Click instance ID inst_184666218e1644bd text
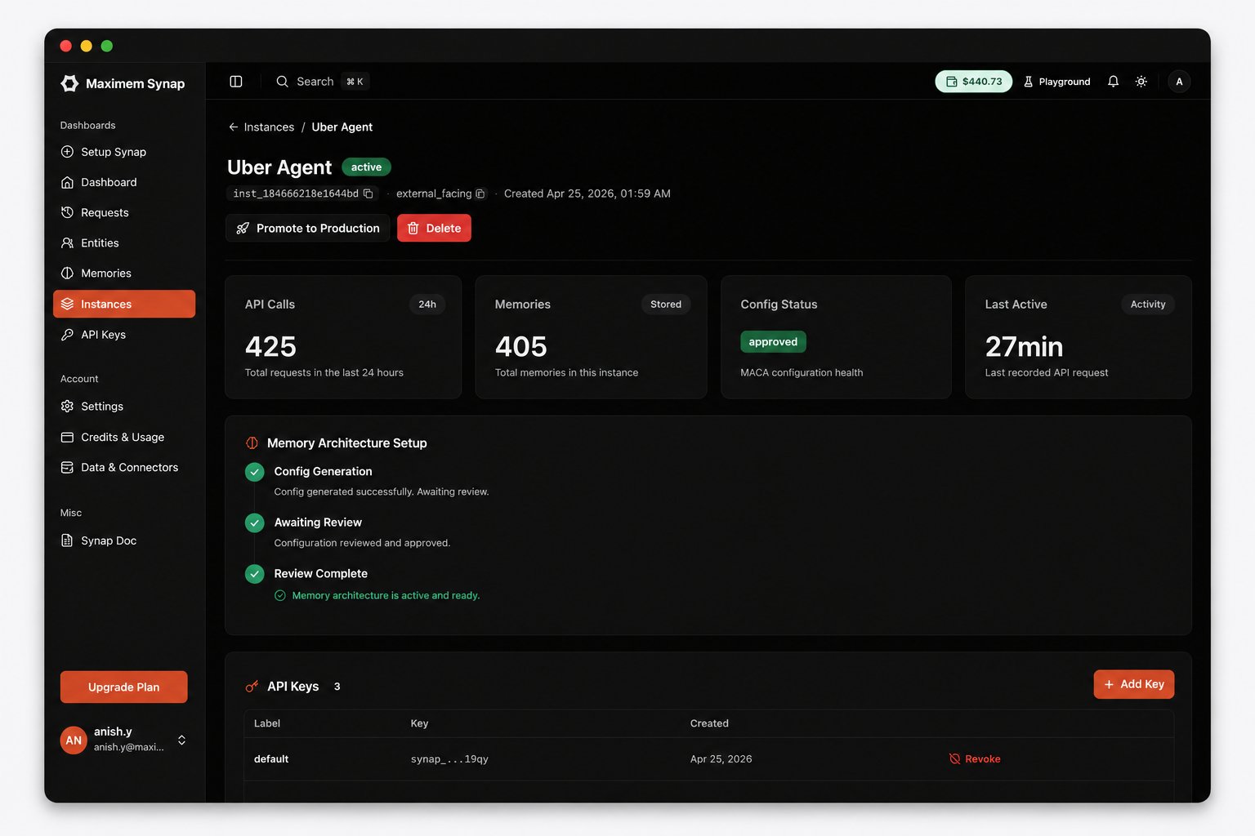The height and width of the screenshot is (836, 1255). [296, 193]
